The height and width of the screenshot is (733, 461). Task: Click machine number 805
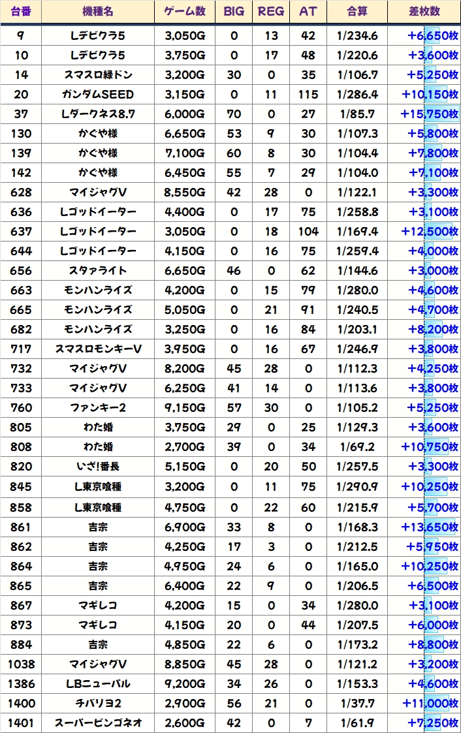tap(21, 428)
